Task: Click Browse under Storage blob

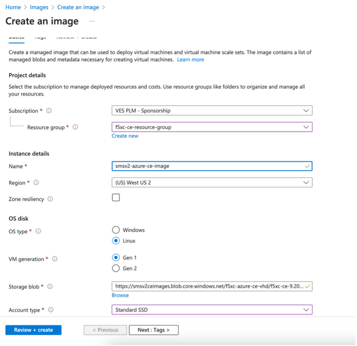Action: point(120,295)
